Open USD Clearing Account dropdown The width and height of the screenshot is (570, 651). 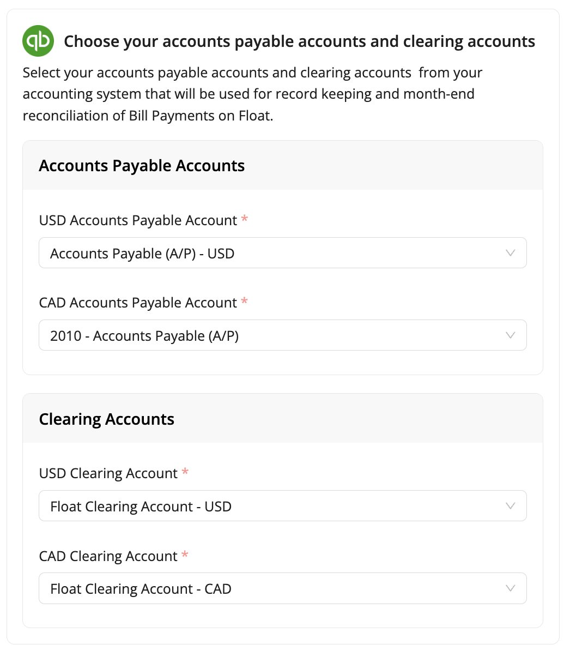pos(282,505)
